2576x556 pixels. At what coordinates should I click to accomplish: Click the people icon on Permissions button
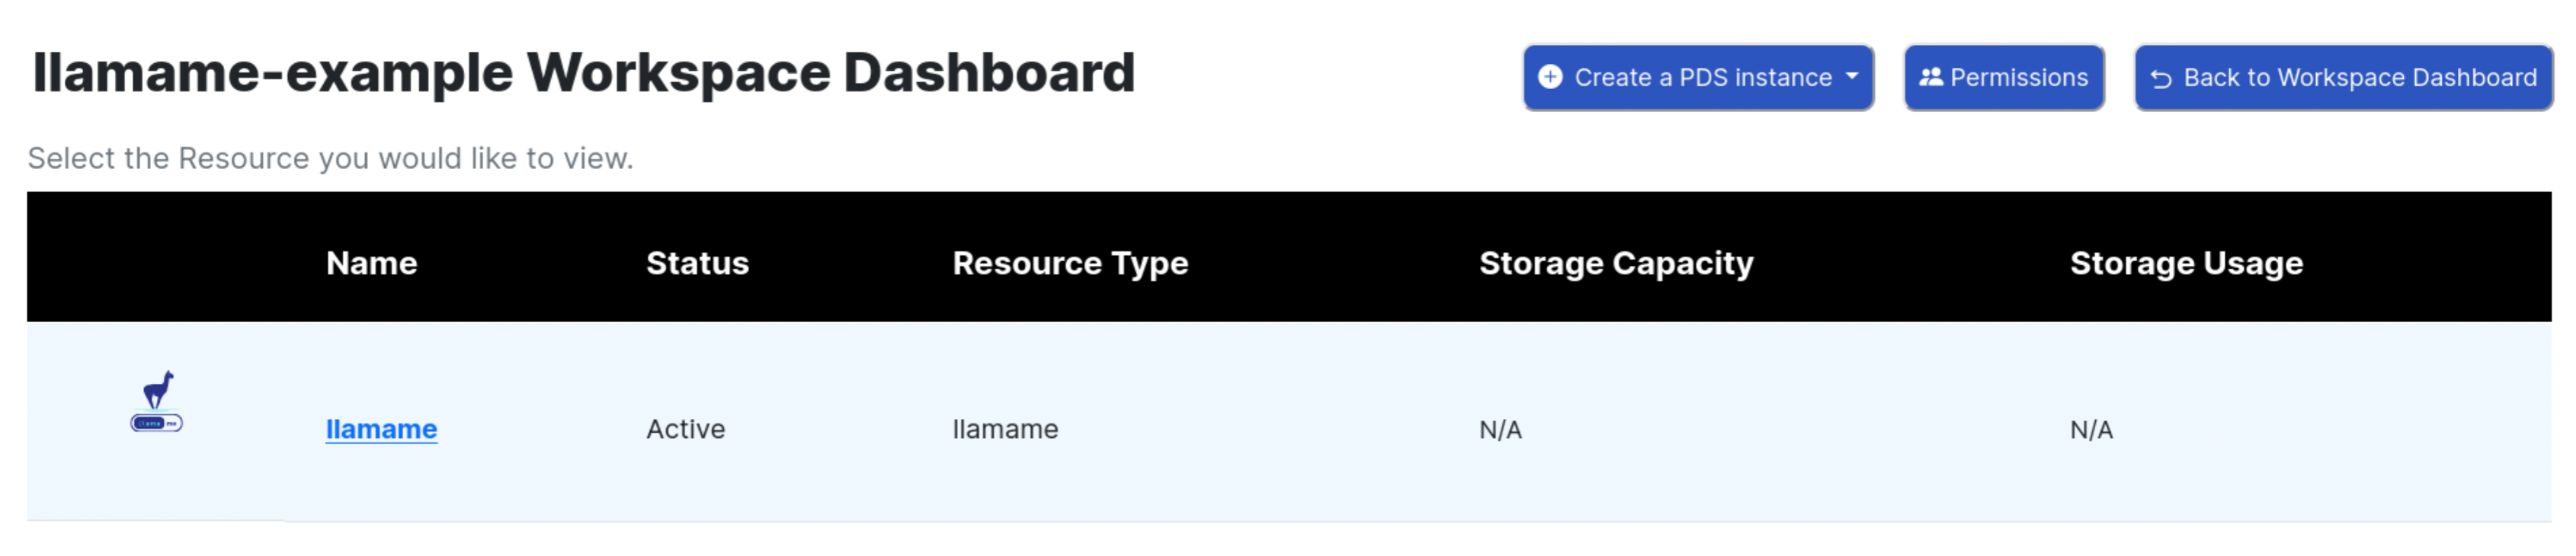click(1930, 77)
